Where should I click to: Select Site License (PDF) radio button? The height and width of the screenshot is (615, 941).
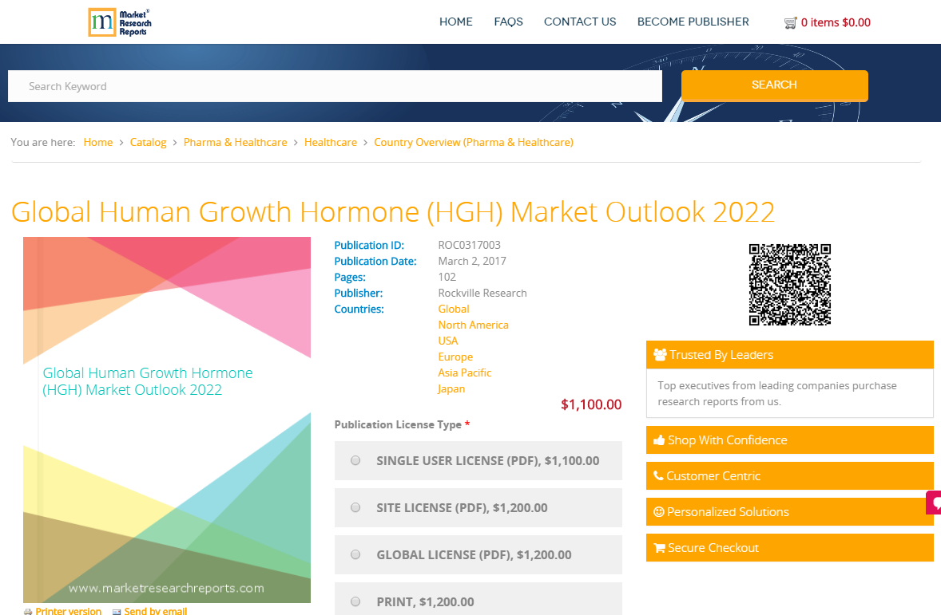pyautogui.click(x=355, y=507)
